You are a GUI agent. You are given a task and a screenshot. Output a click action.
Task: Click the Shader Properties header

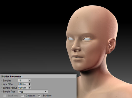coord(38,76)
